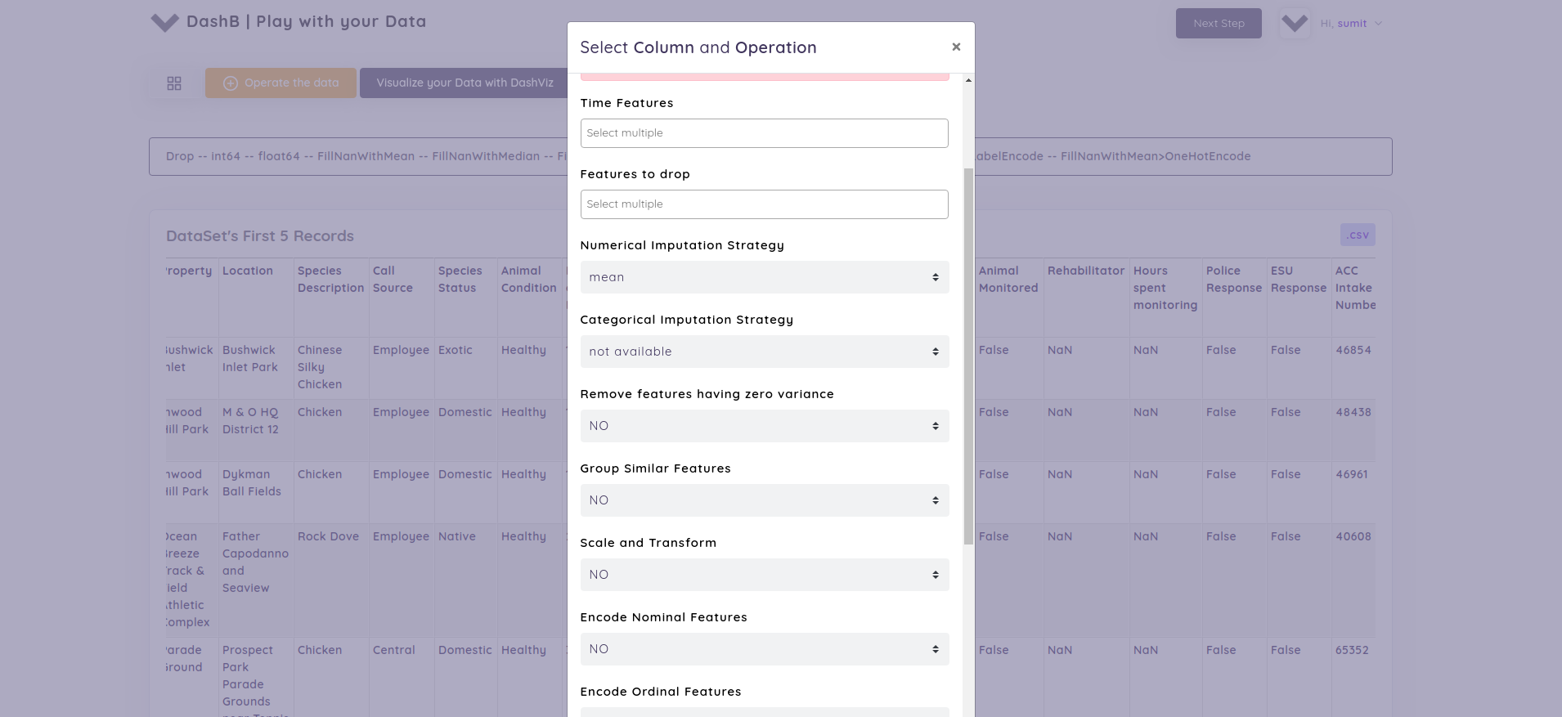Click the Next Step button
This screenshot has height=717, width=1562.
point(1219,24)
